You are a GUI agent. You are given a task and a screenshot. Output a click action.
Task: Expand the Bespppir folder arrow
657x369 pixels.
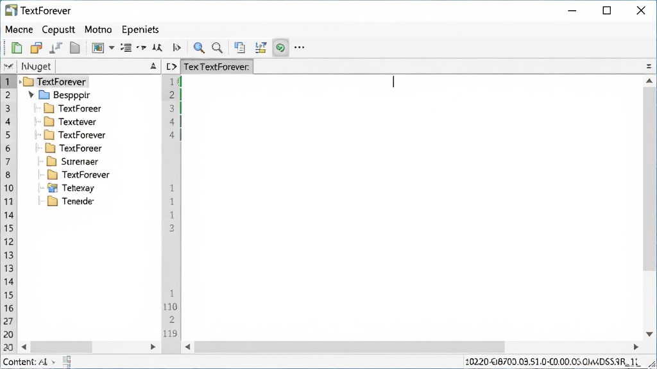(x=31, y=95)
